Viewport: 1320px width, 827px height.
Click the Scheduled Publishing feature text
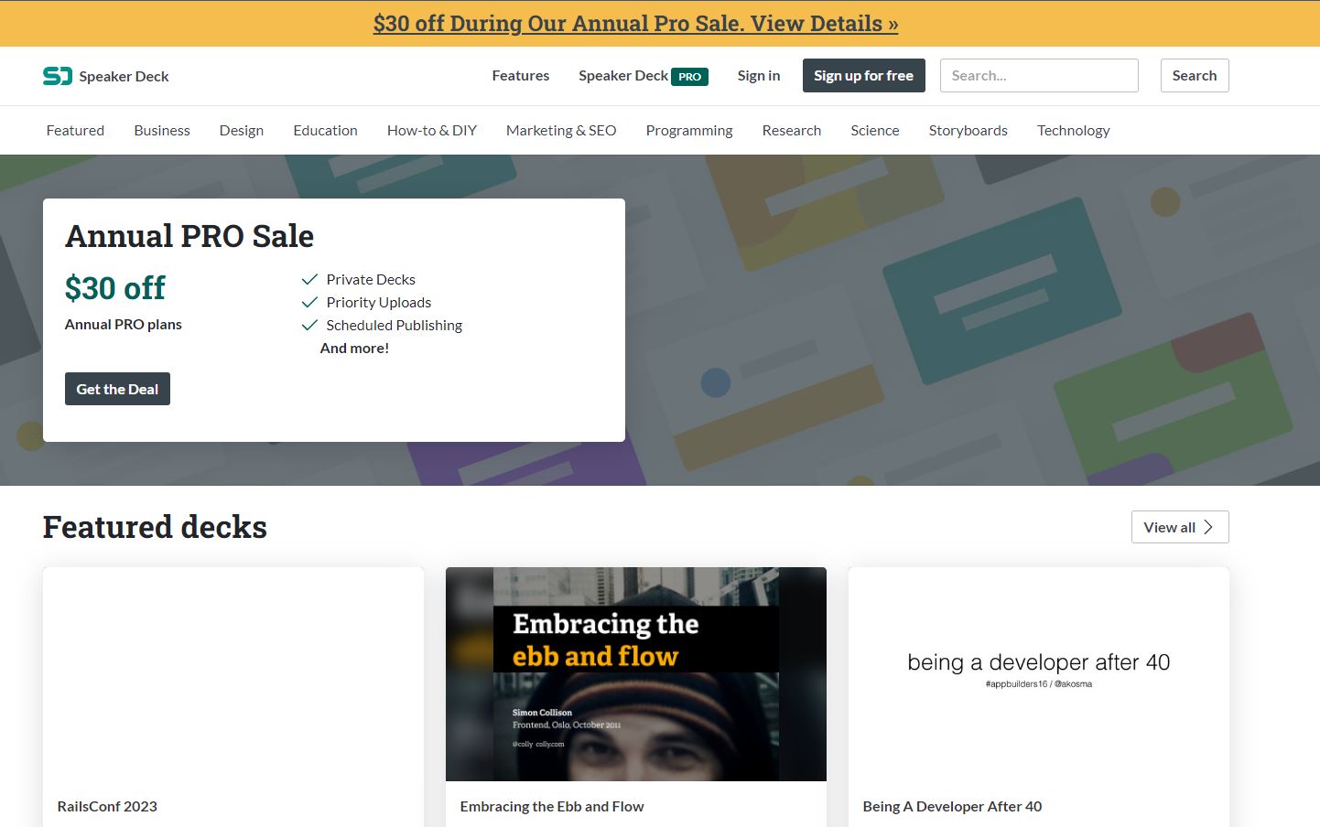tap(395, 326)
